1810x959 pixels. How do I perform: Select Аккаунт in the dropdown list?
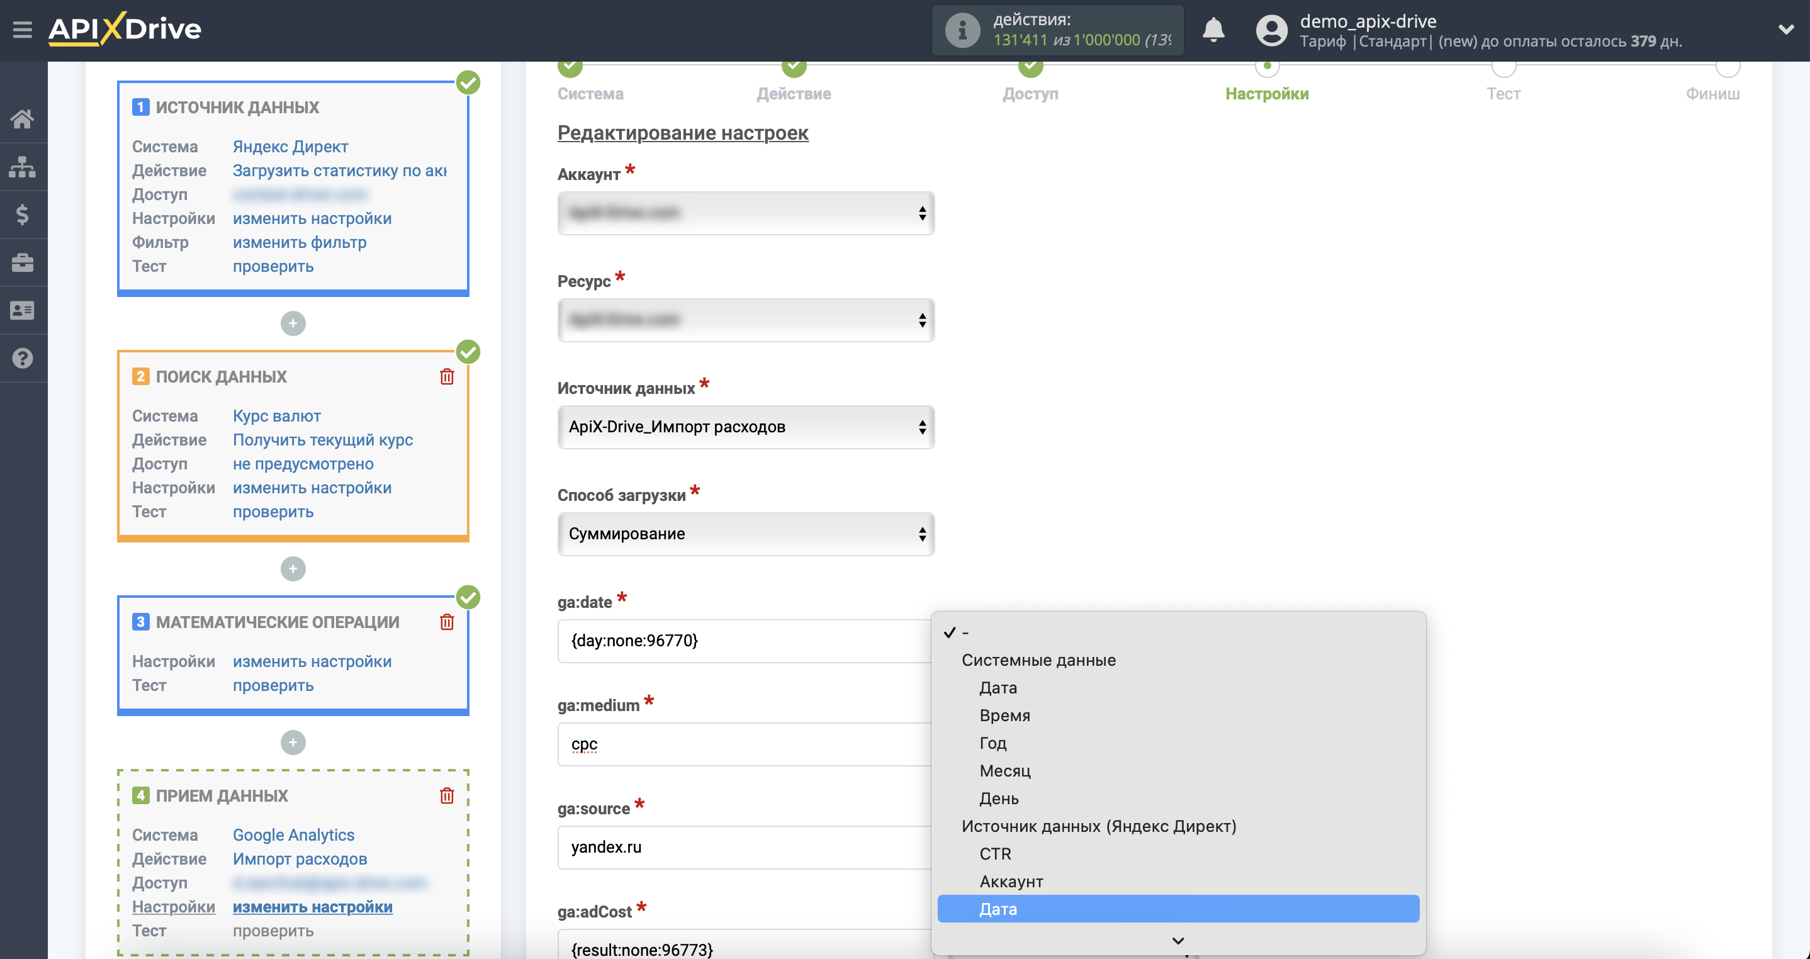1178,881
